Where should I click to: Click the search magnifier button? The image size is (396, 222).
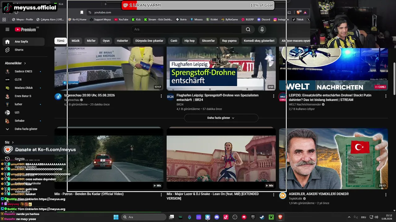(x=248, y=29)
